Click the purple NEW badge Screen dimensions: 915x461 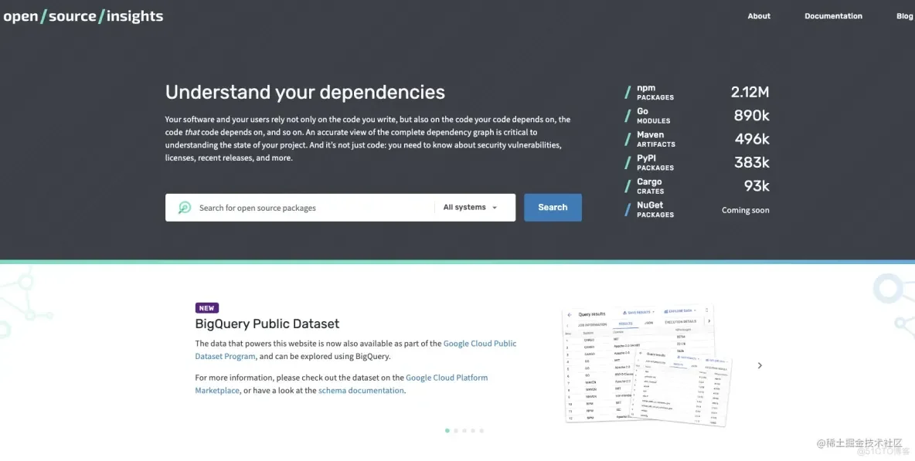pyautogui.click(x=206, y=308)
